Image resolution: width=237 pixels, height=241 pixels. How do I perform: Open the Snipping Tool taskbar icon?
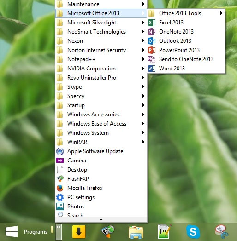coord(222,232)
